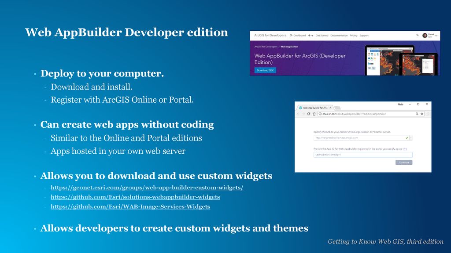Click the zoom magnifier icon in address bar
451x253 pixels.
(x=417, y=114)
